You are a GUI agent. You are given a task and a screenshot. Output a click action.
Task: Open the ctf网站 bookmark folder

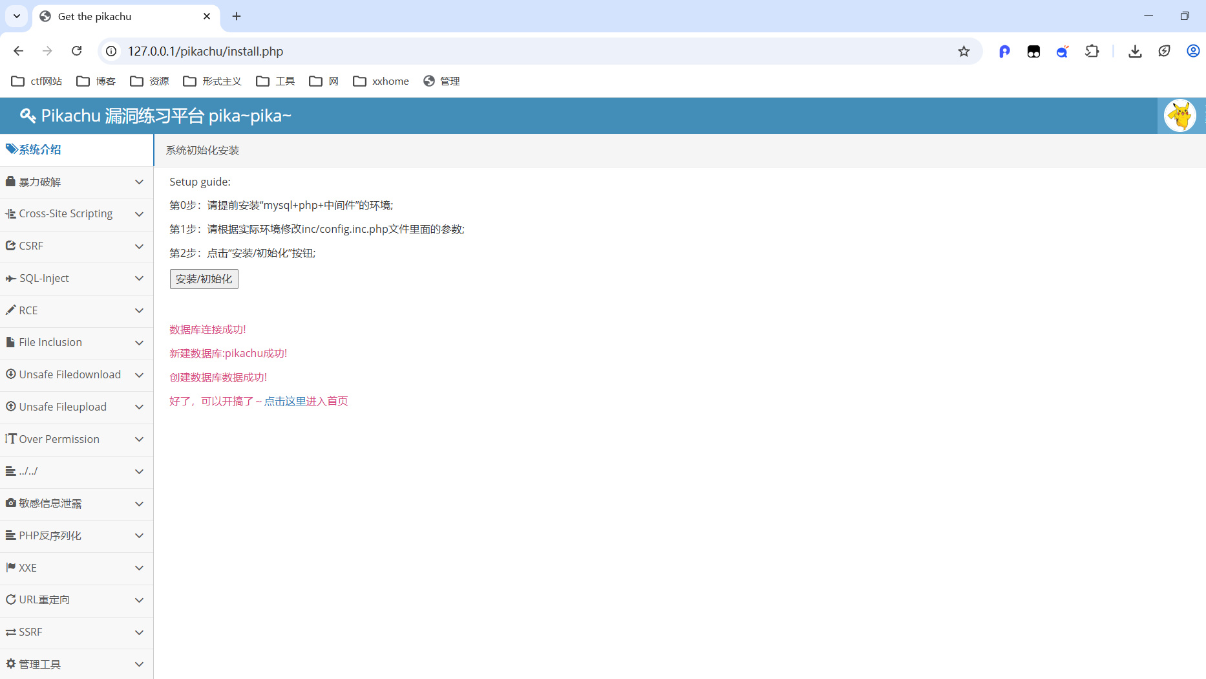(x=37, y=81)
